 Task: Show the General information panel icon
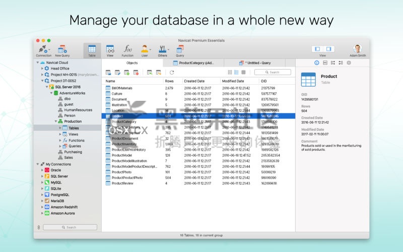[x=317, y=62]
